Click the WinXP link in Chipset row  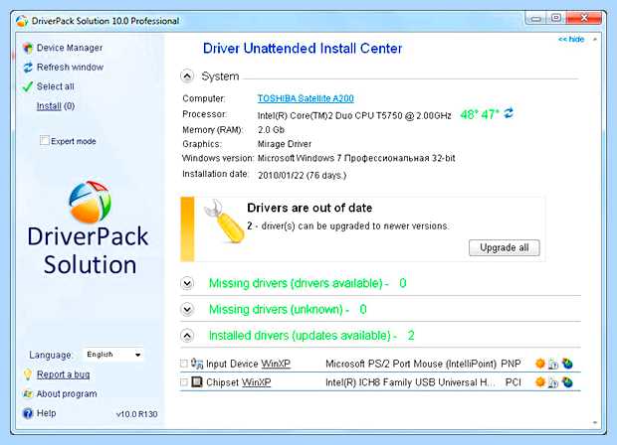pyautogui.click(x=256, y=382)
